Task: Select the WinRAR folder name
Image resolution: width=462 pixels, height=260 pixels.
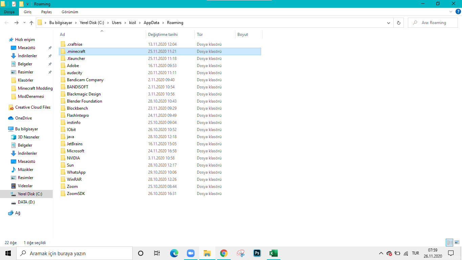Action: click(x=74, y=179)
